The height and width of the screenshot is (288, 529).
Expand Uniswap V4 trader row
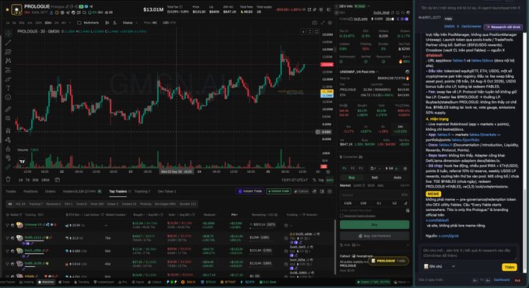pyautogui.click(x=8, y=225)
